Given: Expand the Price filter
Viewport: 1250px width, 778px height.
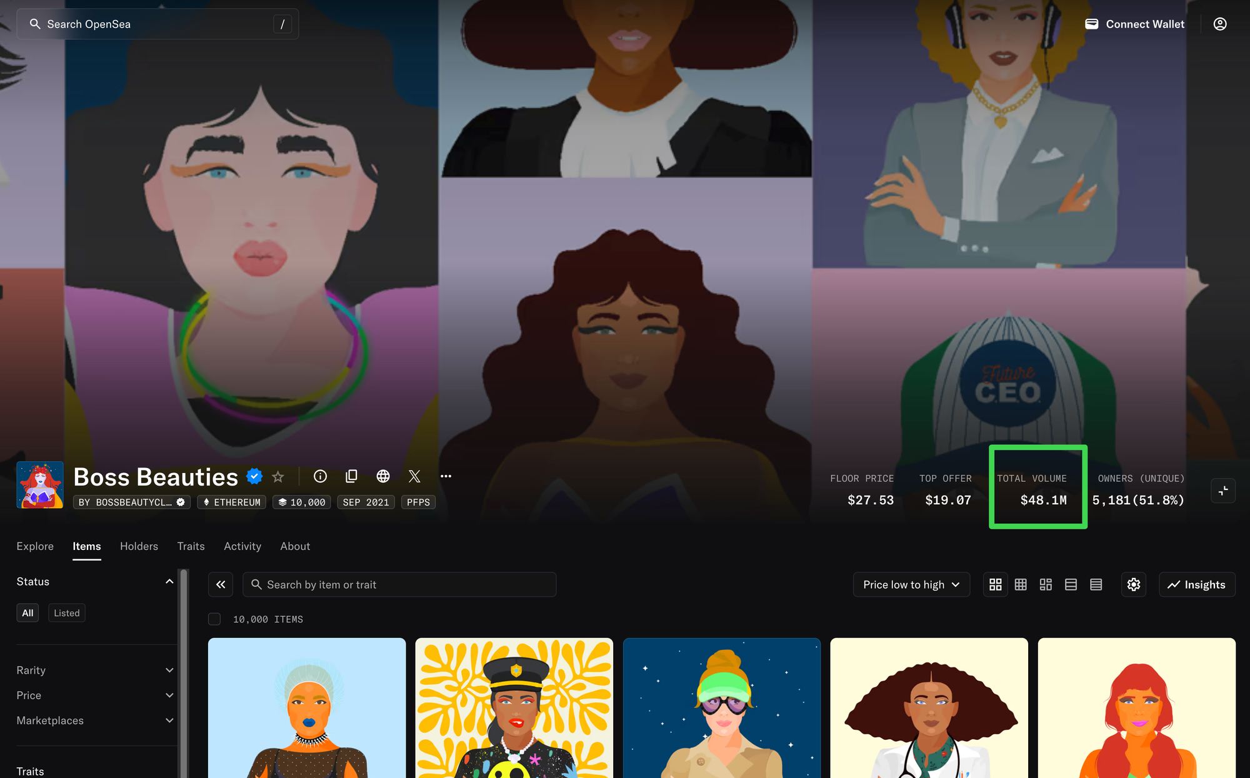Looking at the screenshot, I should (95, 696).
